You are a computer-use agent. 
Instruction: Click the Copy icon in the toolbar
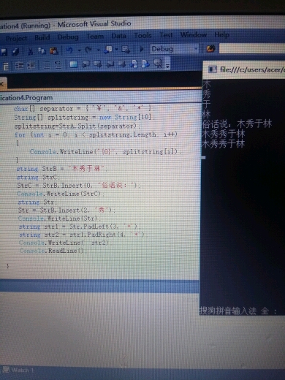(42, 50)
